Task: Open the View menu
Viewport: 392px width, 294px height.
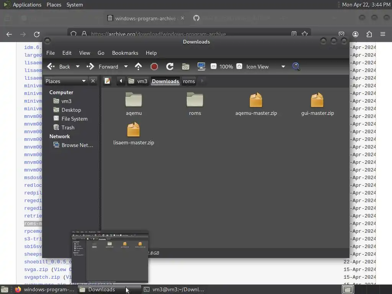Action: [x=85, y=53]
